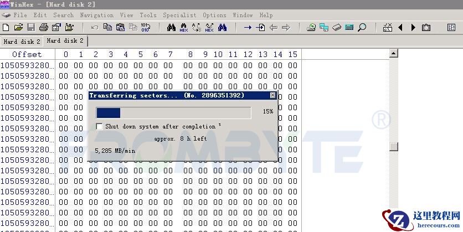This screenshot has height=232, width=463.
Task: Open the Help menu
Action: pyautogui.click(x=266, y=15)
